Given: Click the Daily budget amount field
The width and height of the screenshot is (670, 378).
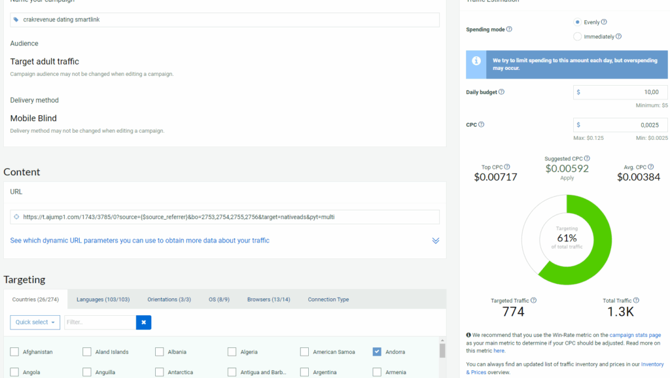Looking at the screenshot, I should click(x=620, y=92).
